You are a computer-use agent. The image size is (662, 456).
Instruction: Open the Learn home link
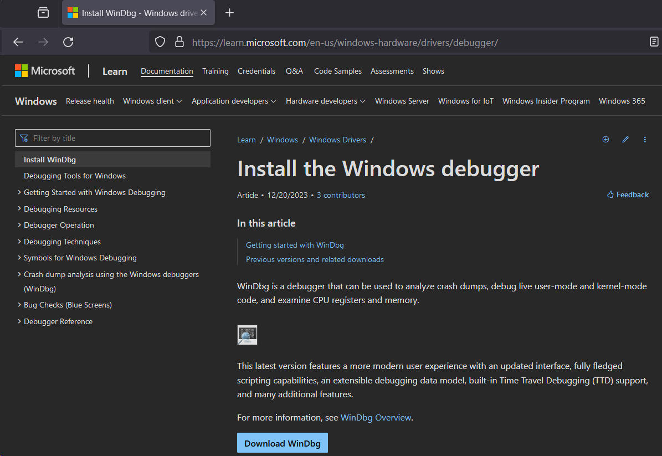tap(115, 71)
